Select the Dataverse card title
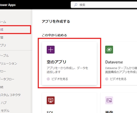The width and height of the screenshot is (137, 113). 114,62
